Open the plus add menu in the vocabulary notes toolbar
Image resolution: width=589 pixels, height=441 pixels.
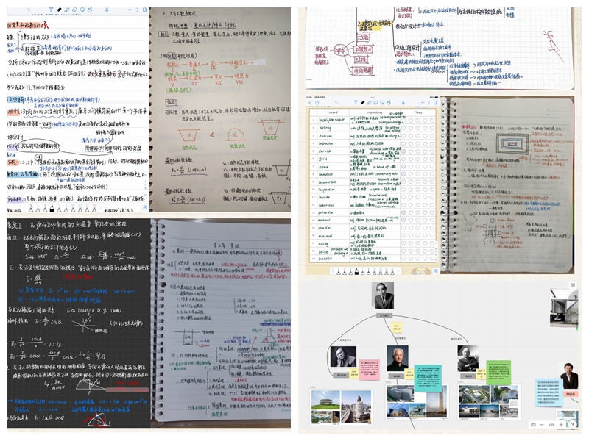click(423, 102)
